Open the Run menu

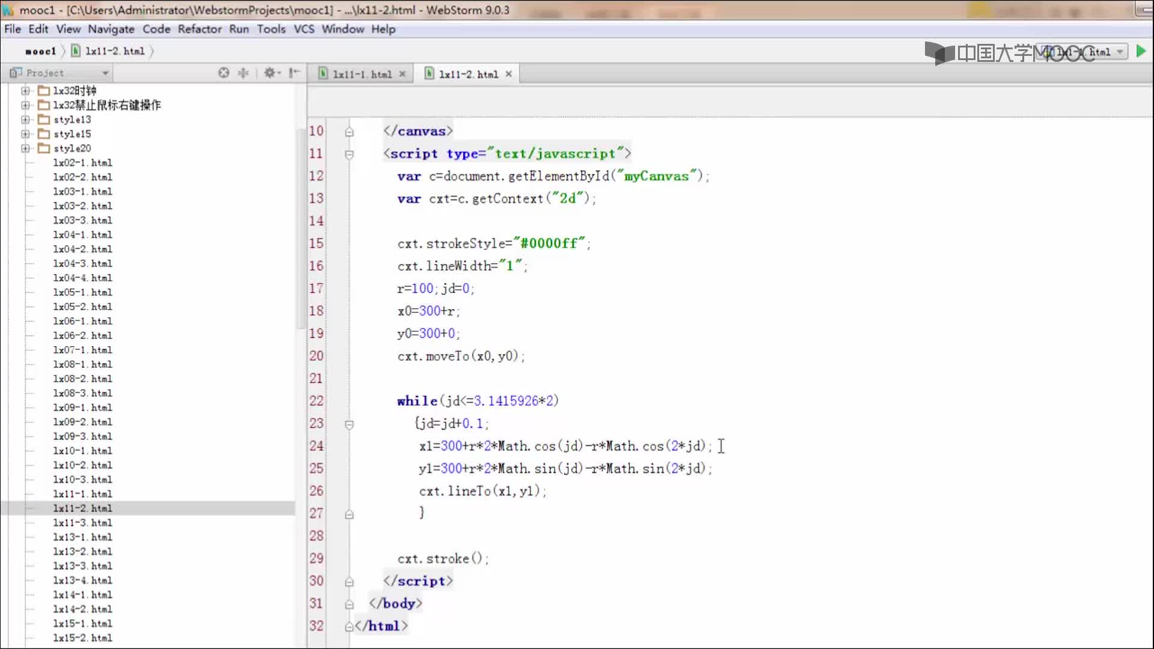(x=239, y=29)
